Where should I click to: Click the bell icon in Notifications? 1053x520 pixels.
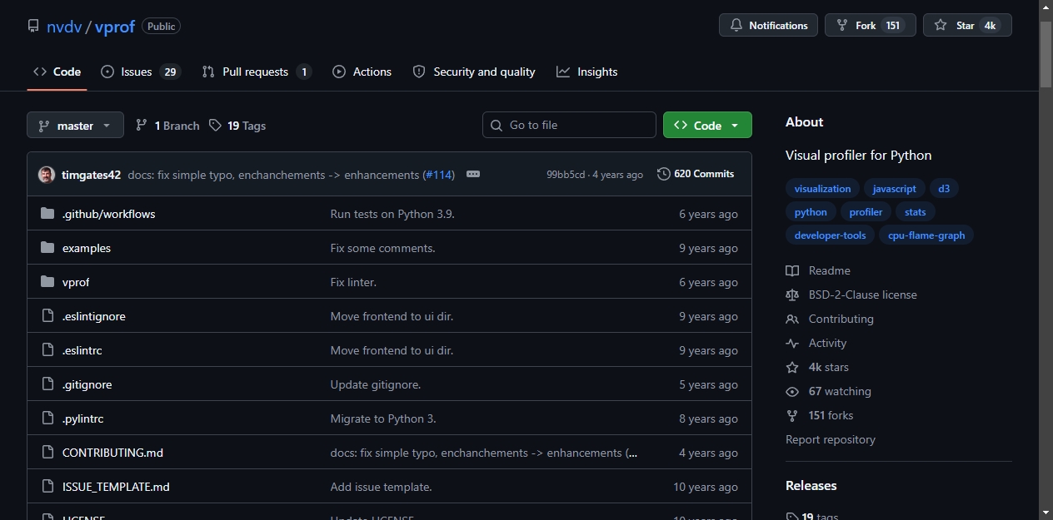736,26
